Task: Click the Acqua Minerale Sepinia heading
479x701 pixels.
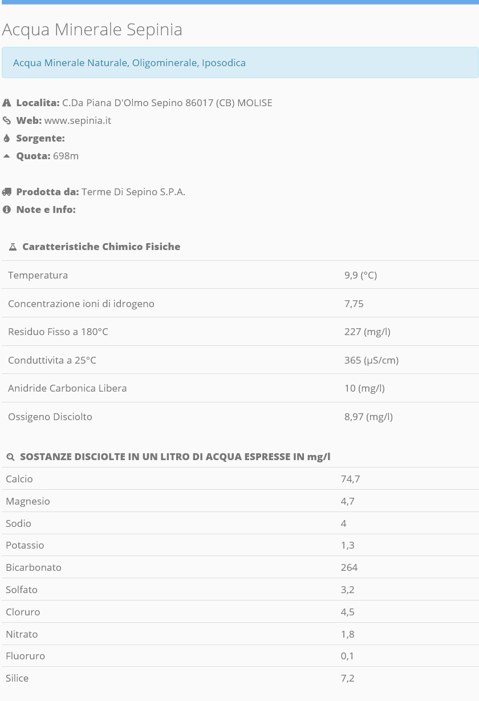Action: [92, 29]
